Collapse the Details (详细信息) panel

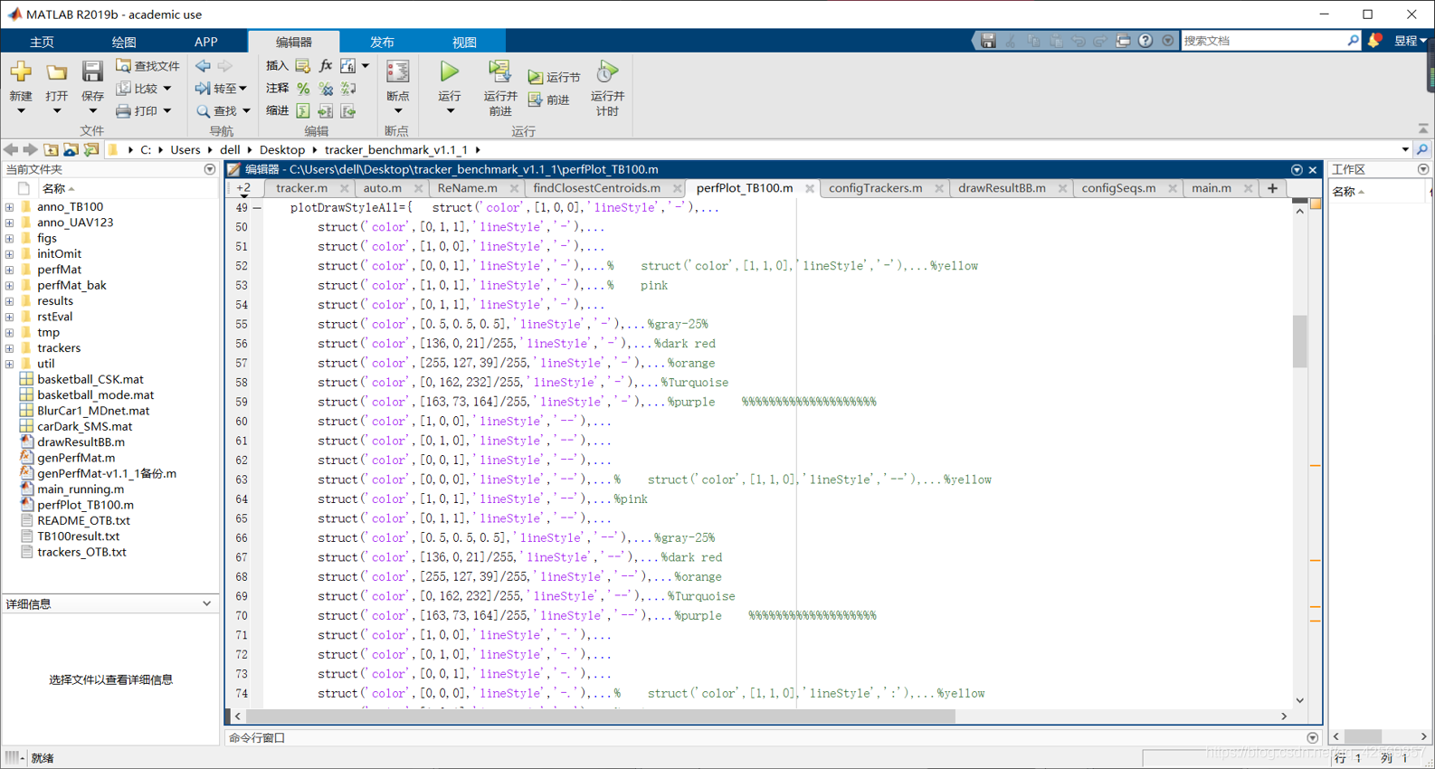coord(207,604)
